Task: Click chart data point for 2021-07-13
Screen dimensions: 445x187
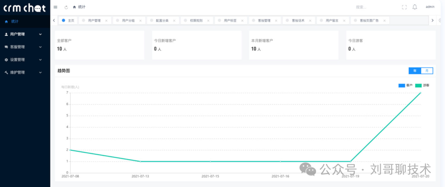Action: coord(140,161)
